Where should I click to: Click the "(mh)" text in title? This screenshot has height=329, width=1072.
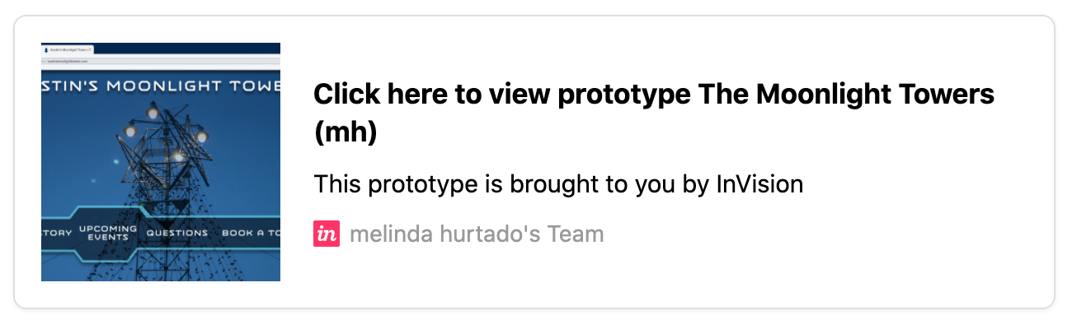click(345, 132)
